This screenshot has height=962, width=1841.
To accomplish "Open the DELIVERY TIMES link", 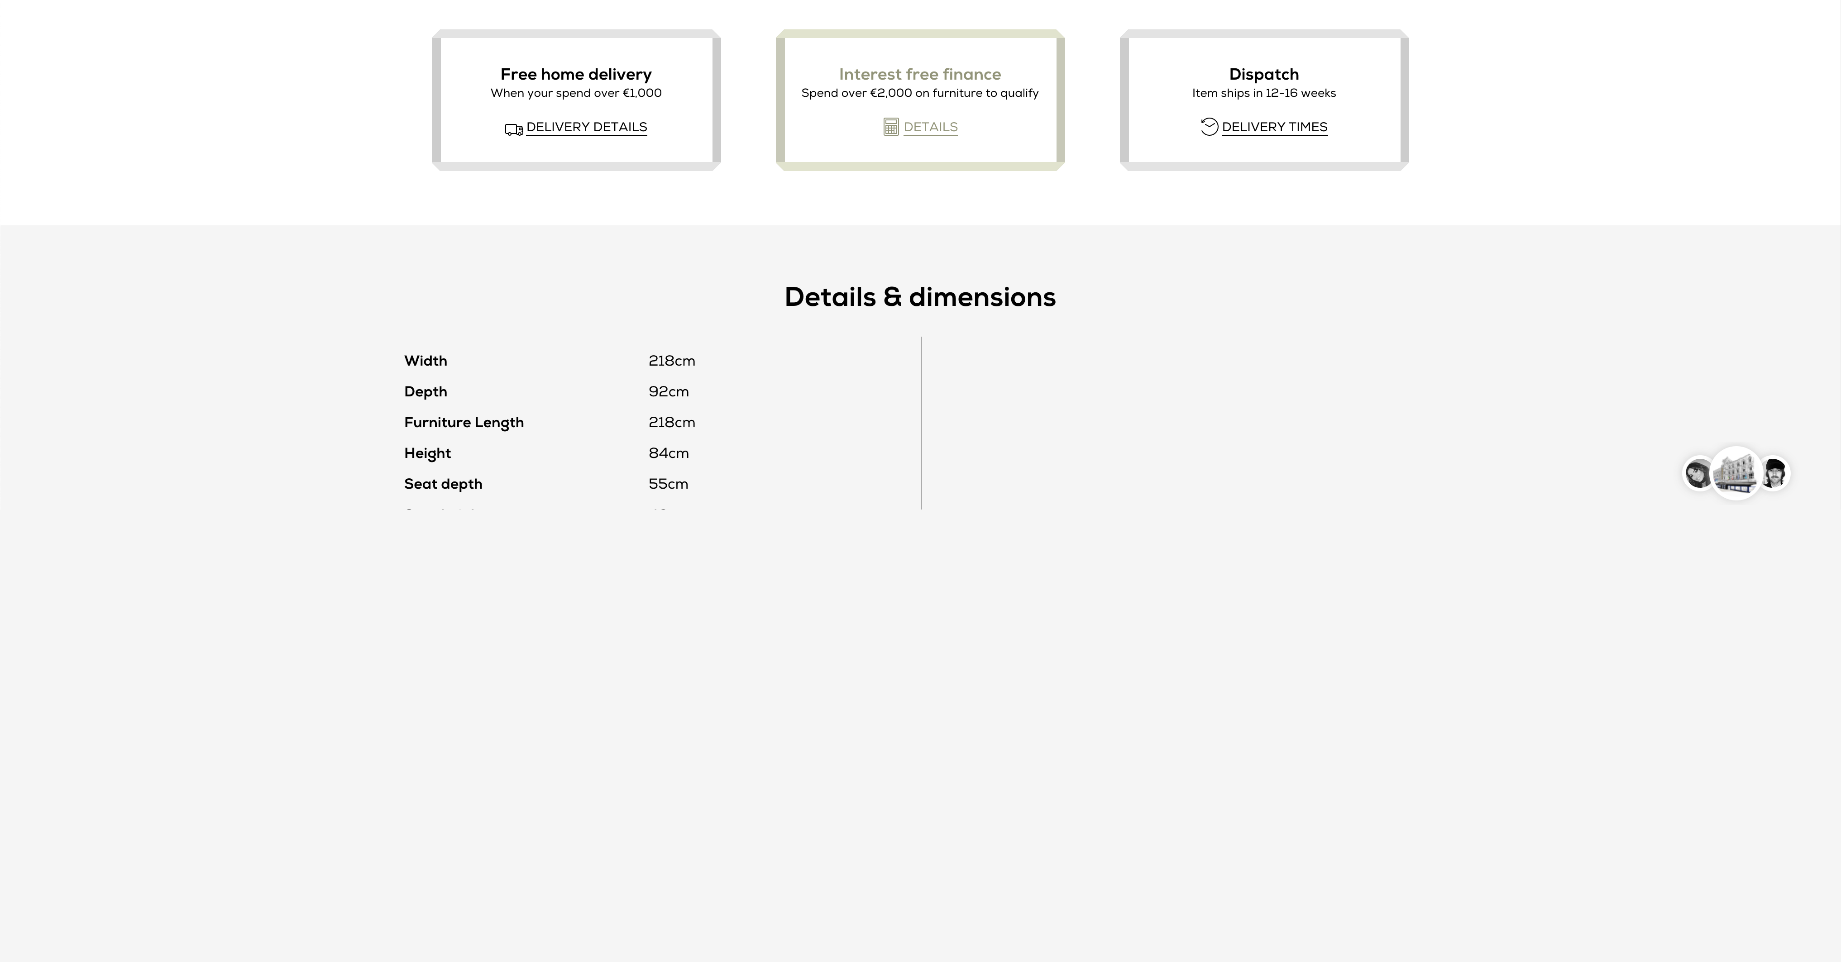I will [1274, 127].
